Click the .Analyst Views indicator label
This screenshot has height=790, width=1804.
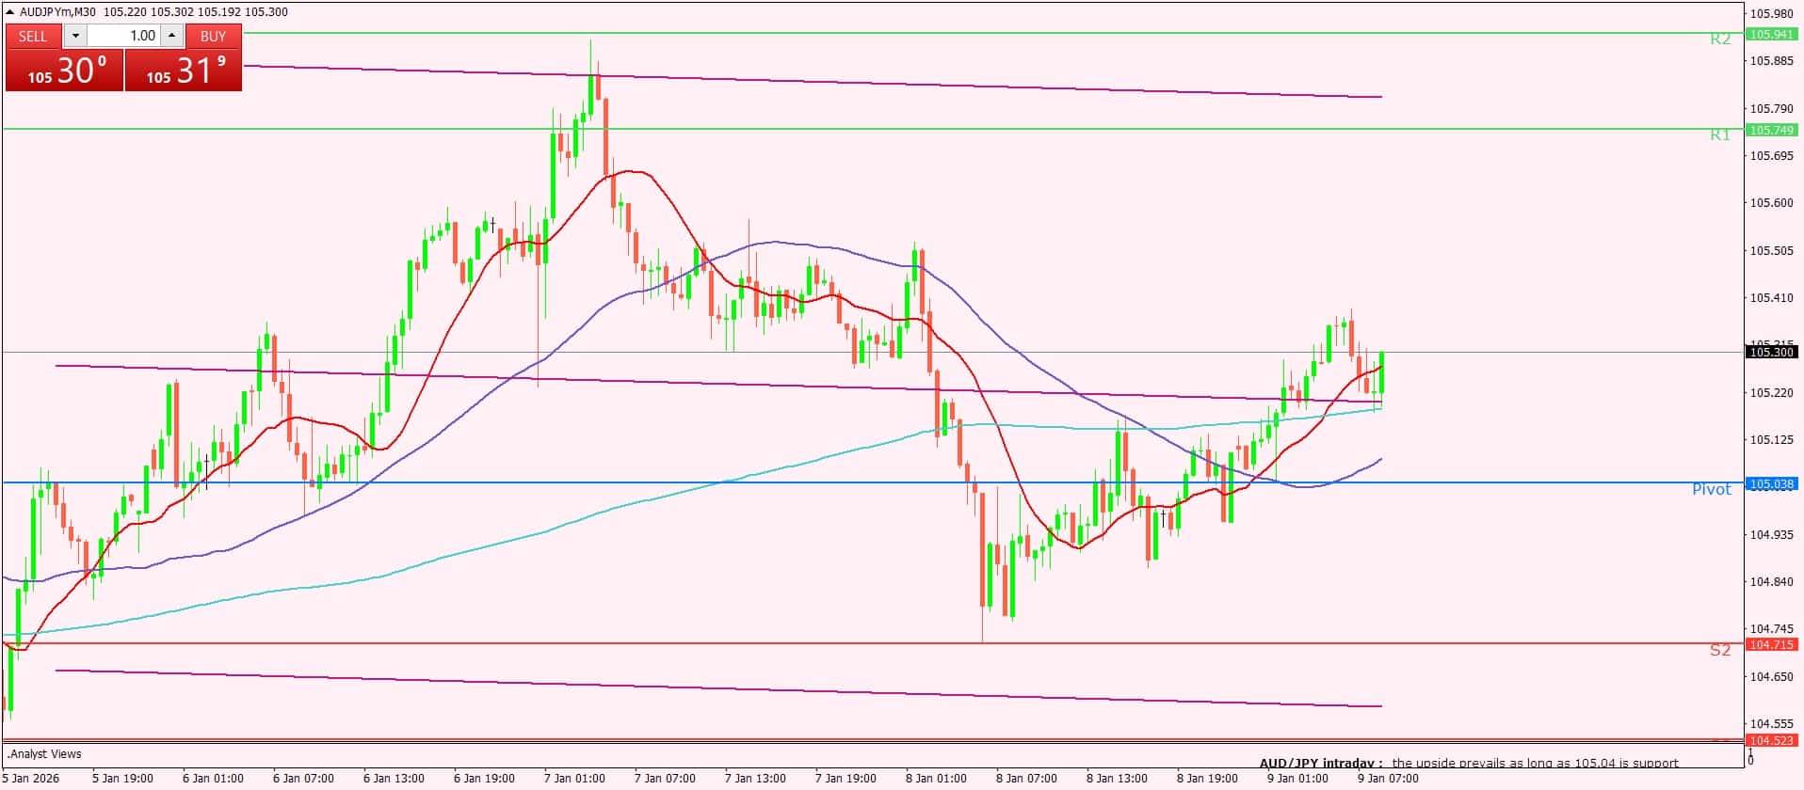[45, 754]
